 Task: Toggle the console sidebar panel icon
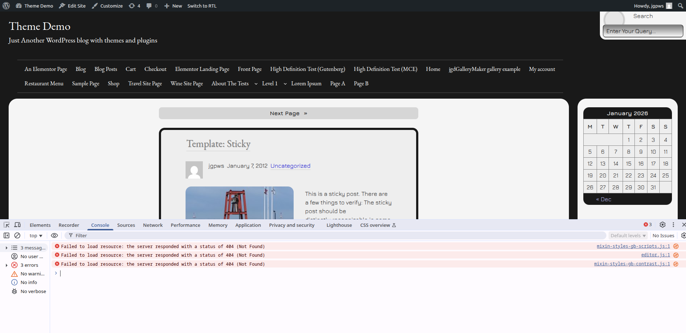click(6, 235)
